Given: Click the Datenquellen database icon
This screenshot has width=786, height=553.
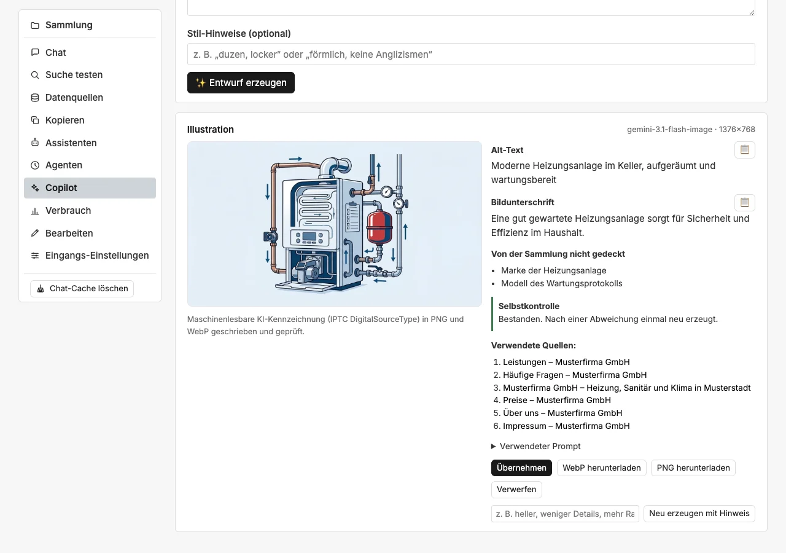Looking at the screenshot, I should pos(35,98).
